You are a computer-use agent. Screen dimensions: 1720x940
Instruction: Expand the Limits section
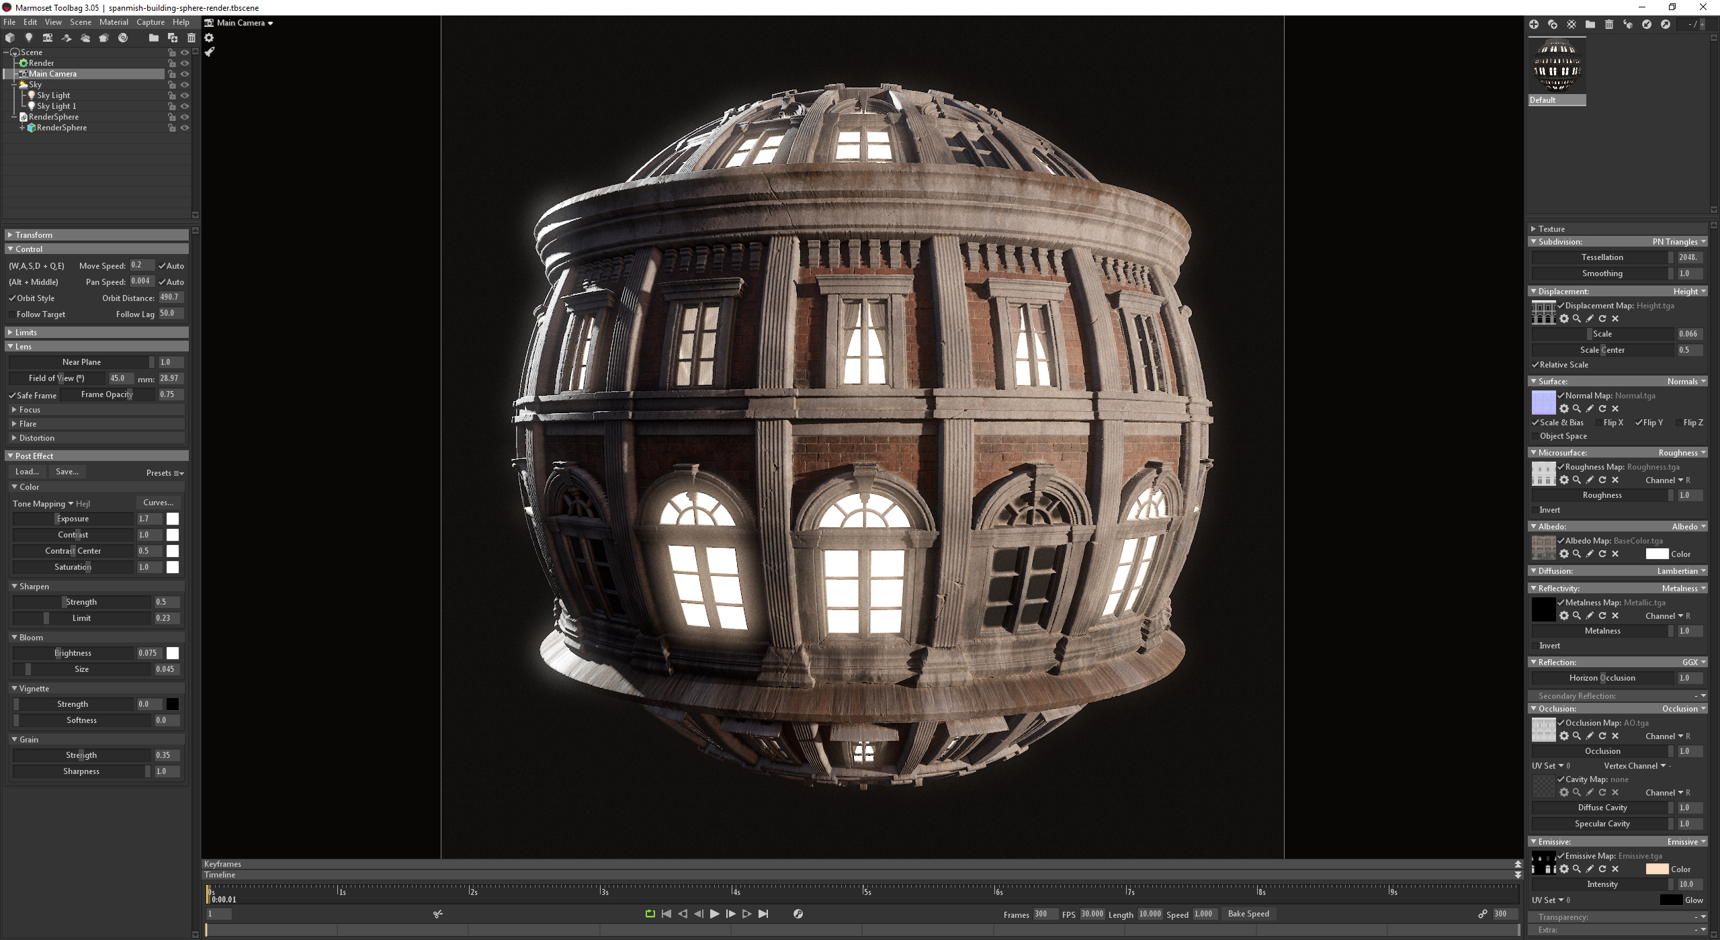[x=97, y=333]
